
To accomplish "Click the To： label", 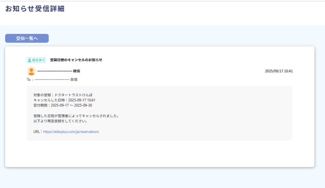I will click(x=30, y=80).
